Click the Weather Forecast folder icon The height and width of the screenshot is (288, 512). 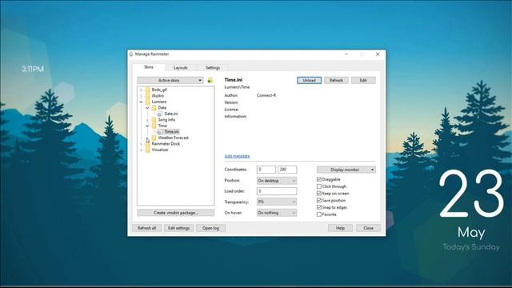[x=154, y=138]
